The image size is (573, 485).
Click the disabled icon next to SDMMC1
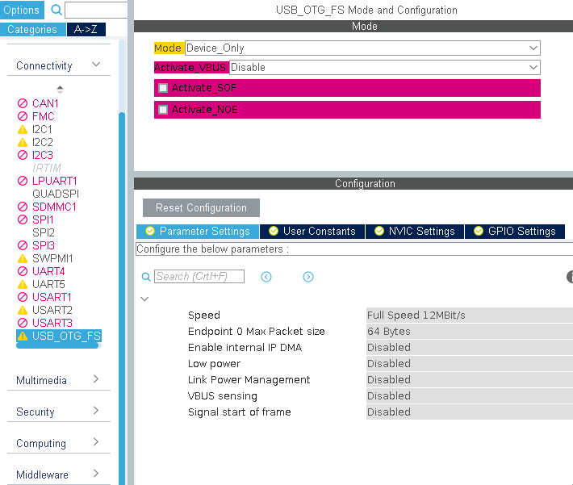pyautogui.click(x=23, y=207)
